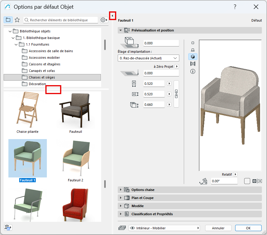Show front elevation preview icon
The height and width of the screenshot is (235, 267).
pos(193,50)
